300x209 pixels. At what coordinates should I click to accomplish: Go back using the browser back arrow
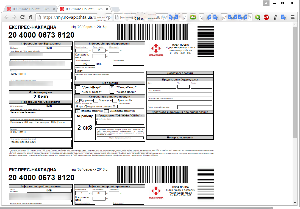point(6,17)
